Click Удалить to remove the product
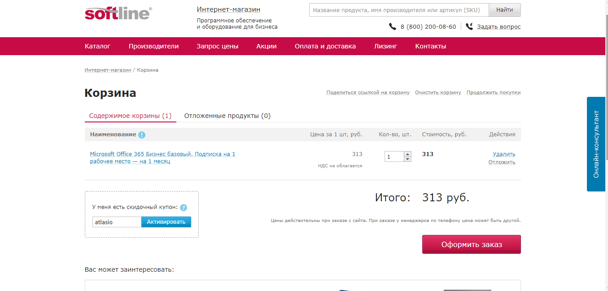 504,154
